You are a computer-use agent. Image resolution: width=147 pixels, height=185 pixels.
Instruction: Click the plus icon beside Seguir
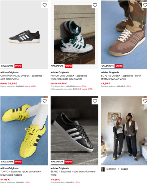click(x=119, y=169)
